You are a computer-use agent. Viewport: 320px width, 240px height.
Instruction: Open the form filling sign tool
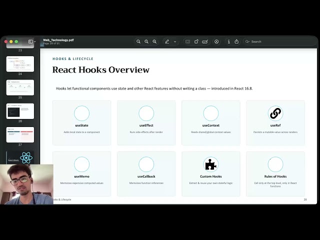click(x=205, y=41)
